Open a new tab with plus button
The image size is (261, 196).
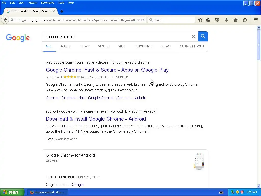(x=62, y=11)
